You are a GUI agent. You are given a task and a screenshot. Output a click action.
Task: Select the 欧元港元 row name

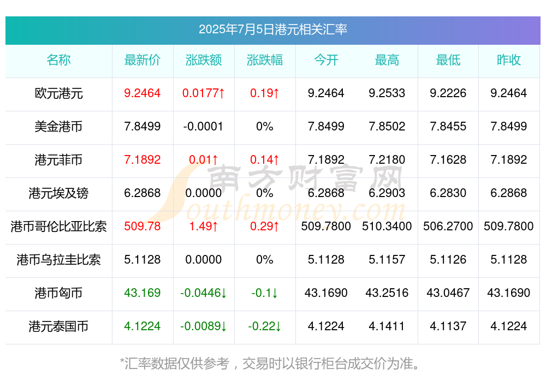tap(58, 93)
